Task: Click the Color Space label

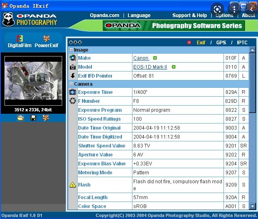Action: pyautogui.click(x=92, y=206)
